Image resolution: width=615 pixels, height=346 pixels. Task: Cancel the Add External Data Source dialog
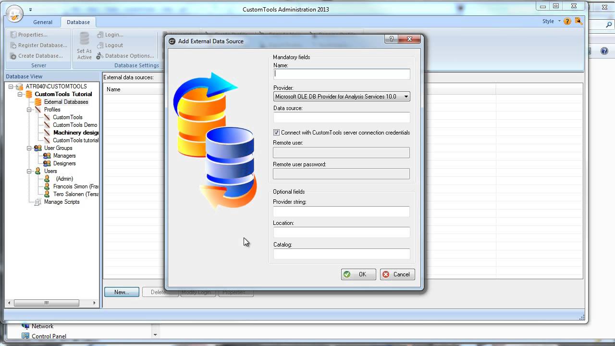pos(397,274)
